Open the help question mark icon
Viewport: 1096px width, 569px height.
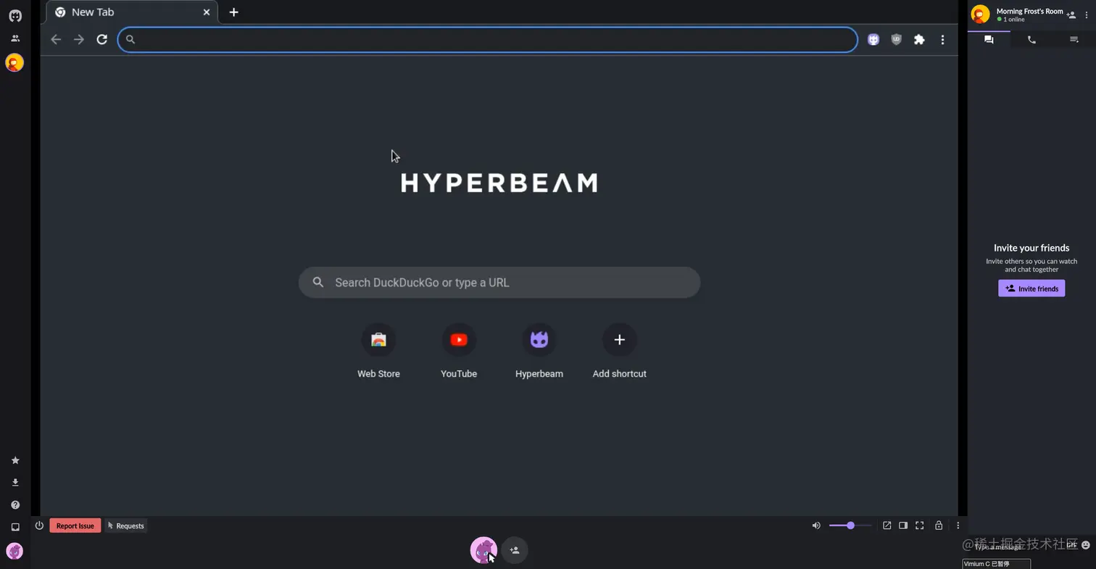pos(15,504)
